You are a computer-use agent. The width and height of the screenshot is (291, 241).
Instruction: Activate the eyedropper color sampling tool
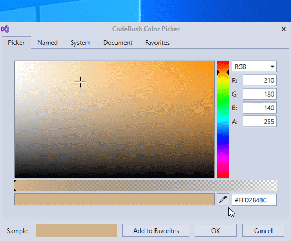(x=223, y=199)
